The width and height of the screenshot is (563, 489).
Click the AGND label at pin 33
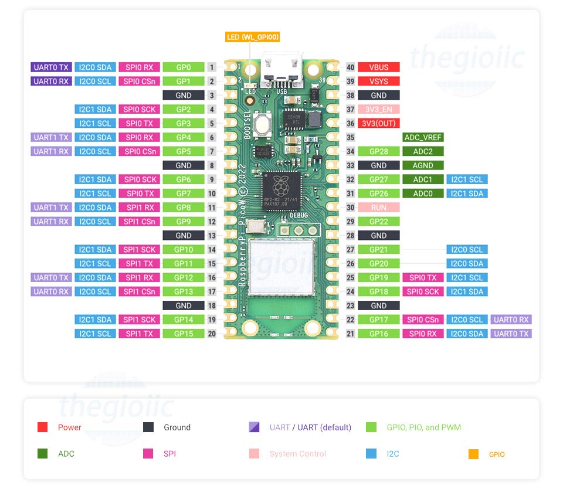pyautogui.click(x=423, y=165)
